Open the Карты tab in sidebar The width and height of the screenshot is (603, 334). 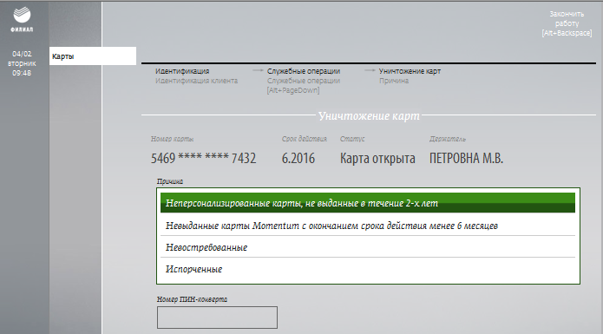tap(93, 56)
